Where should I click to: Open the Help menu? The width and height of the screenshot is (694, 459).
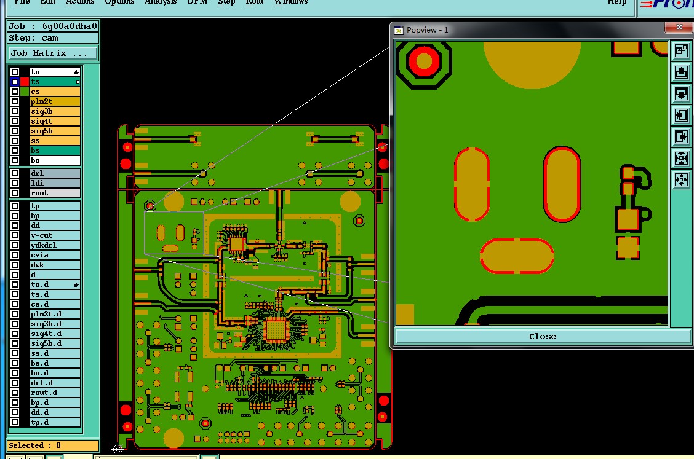[617, 2]
